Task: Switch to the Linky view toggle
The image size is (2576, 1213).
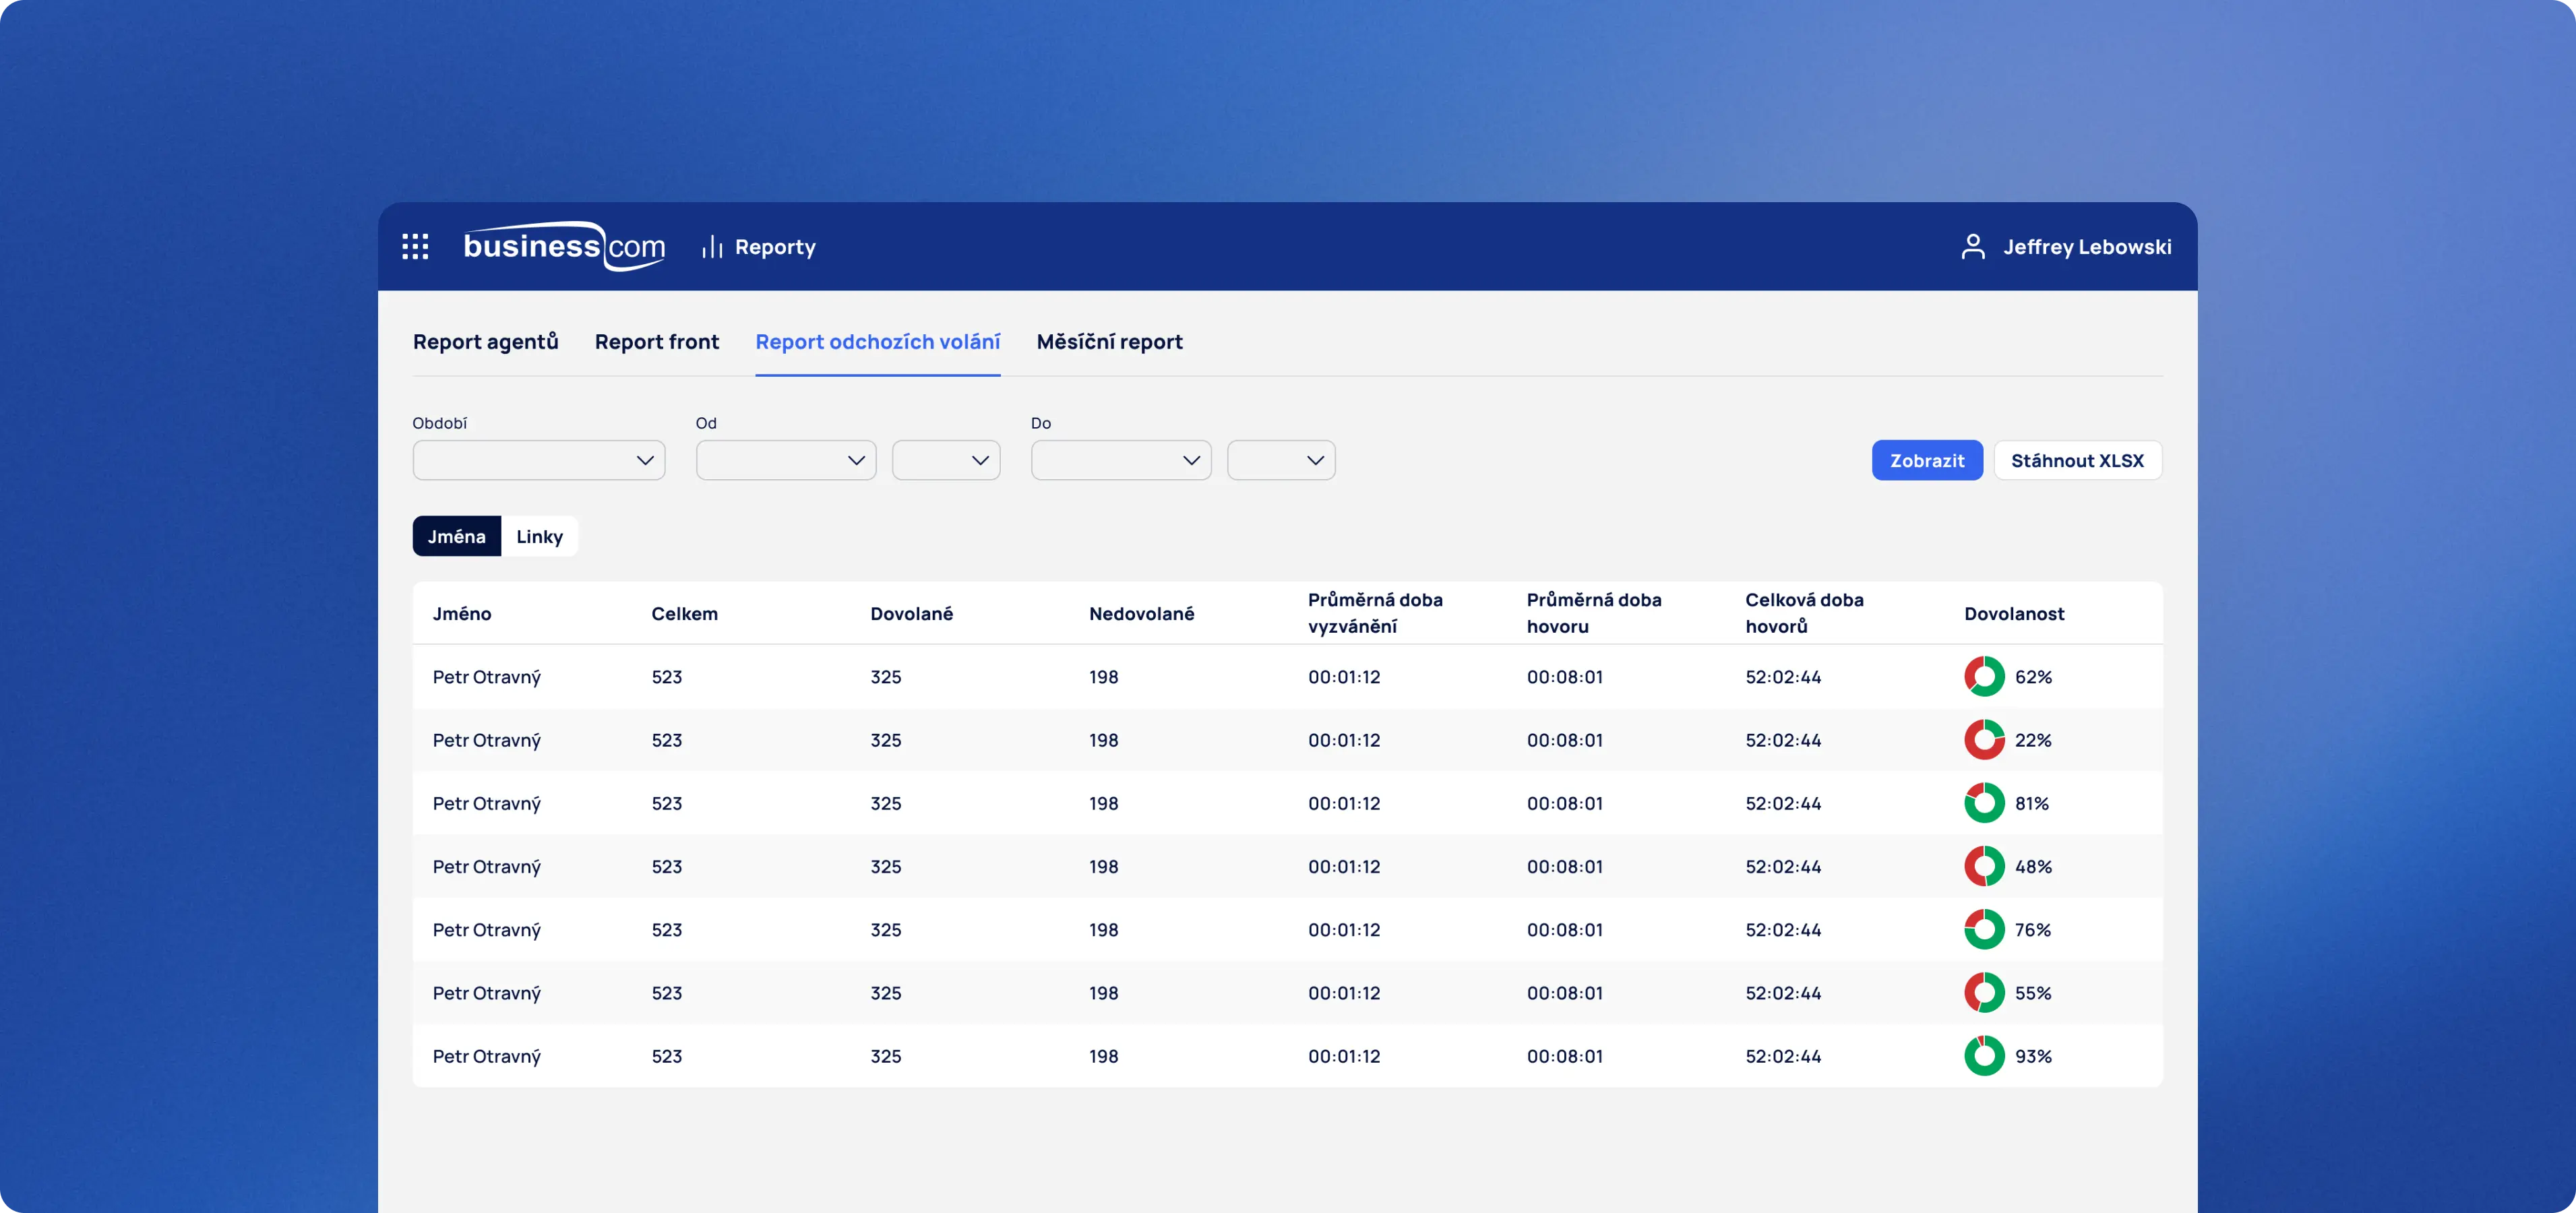Action: 540,536
